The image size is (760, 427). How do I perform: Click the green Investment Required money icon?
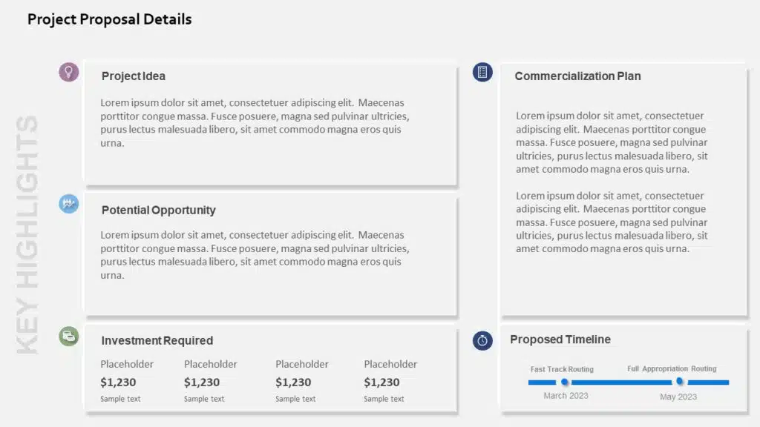(69, 337)
